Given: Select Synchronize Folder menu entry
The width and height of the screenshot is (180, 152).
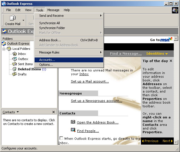Looking at the screenshot, I should pyautogui.click(x=69, y=28).
